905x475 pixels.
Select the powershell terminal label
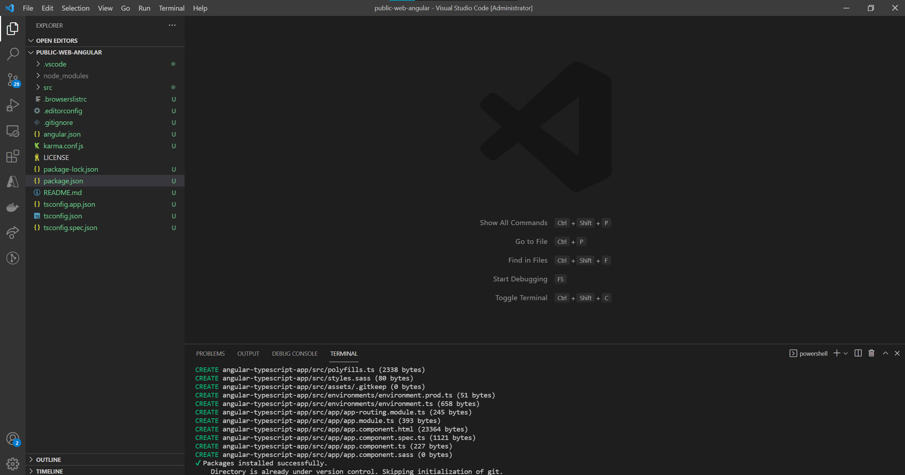pyautogui.click(x=809, y=353)
